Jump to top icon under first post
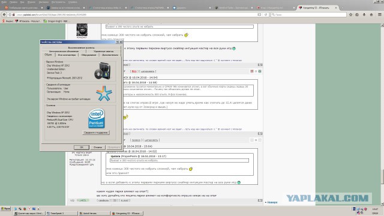The height and width of the screenshot is (216, 384). click(x=260, y=65)
